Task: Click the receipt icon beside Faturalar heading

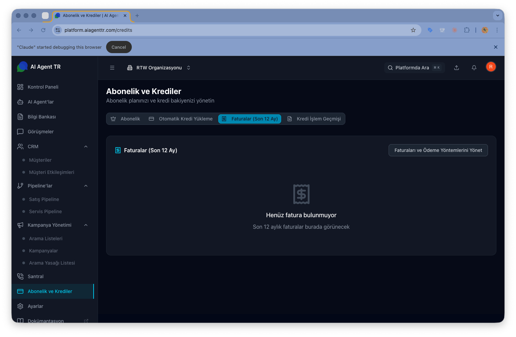Action: [x=118, y=150]
